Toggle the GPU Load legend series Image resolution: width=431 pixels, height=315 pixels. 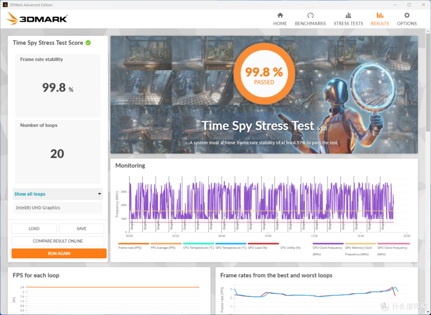point(263,246)
